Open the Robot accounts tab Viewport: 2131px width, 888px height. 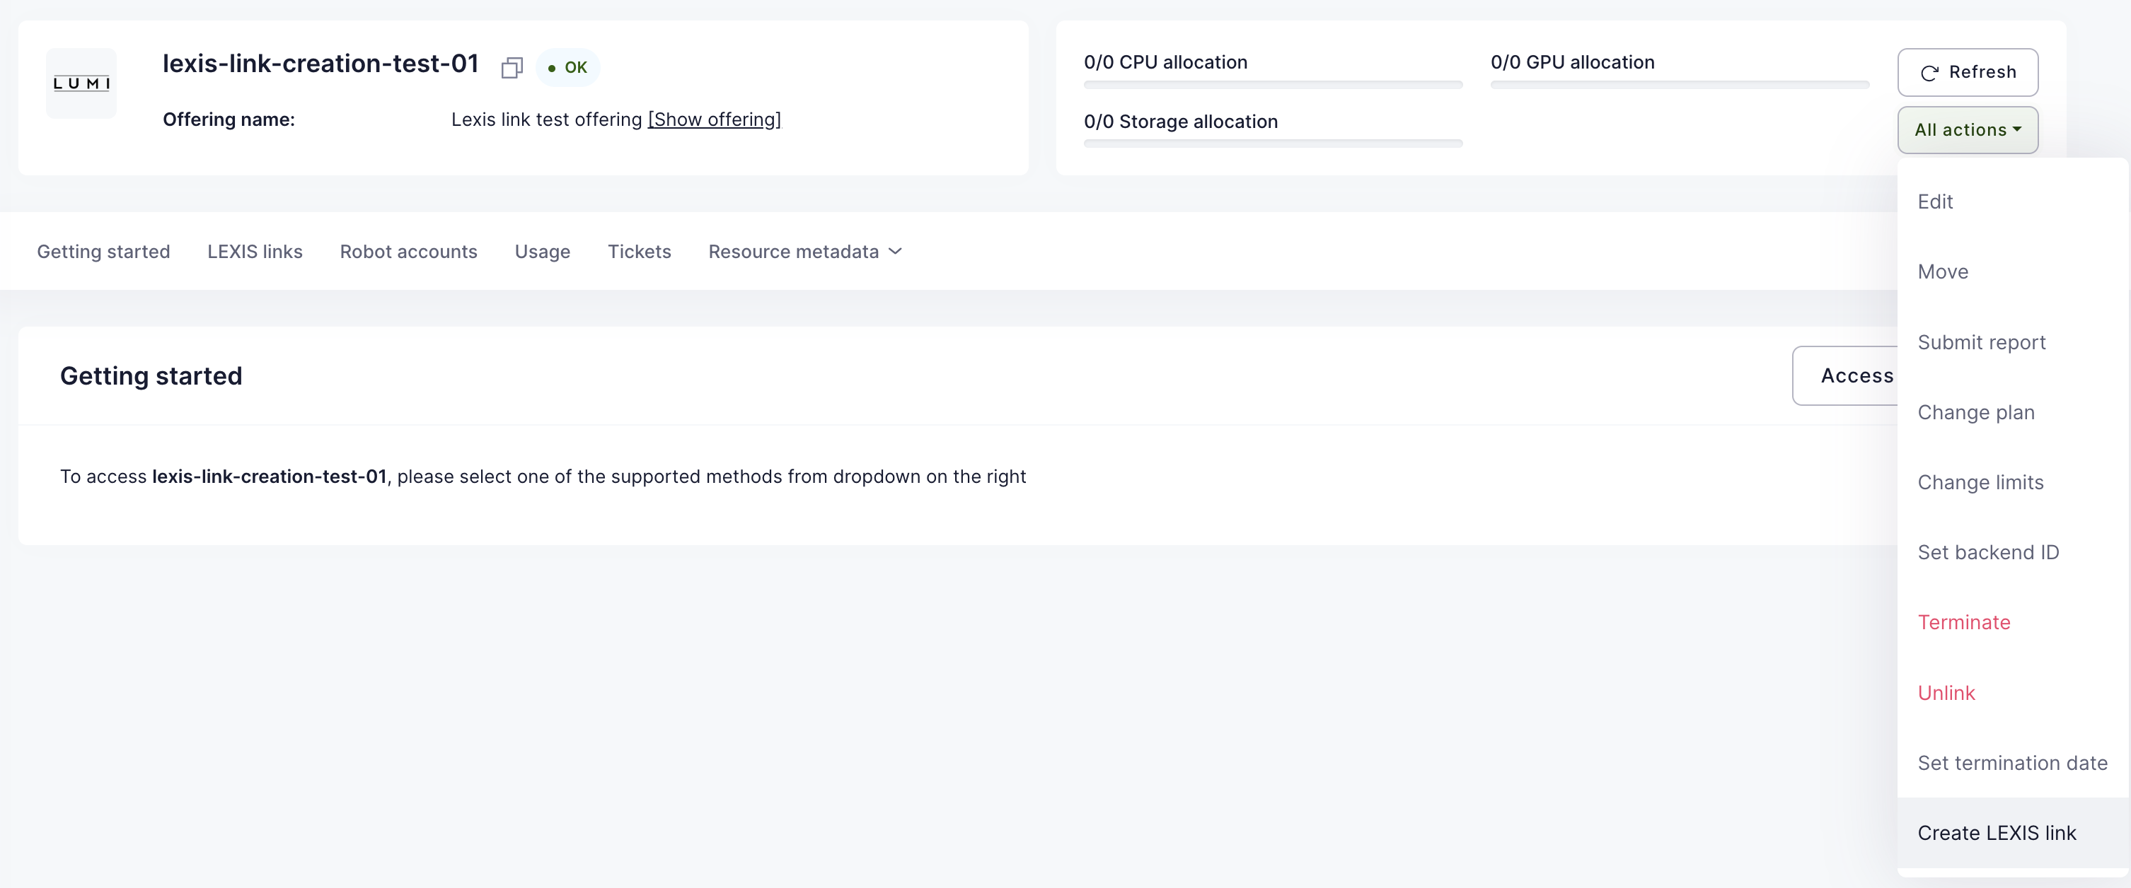408,252
